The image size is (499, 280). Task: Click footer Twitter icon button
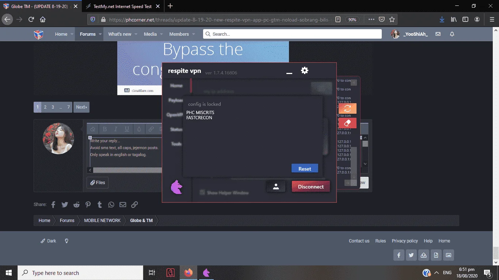[x=411, y=255]
